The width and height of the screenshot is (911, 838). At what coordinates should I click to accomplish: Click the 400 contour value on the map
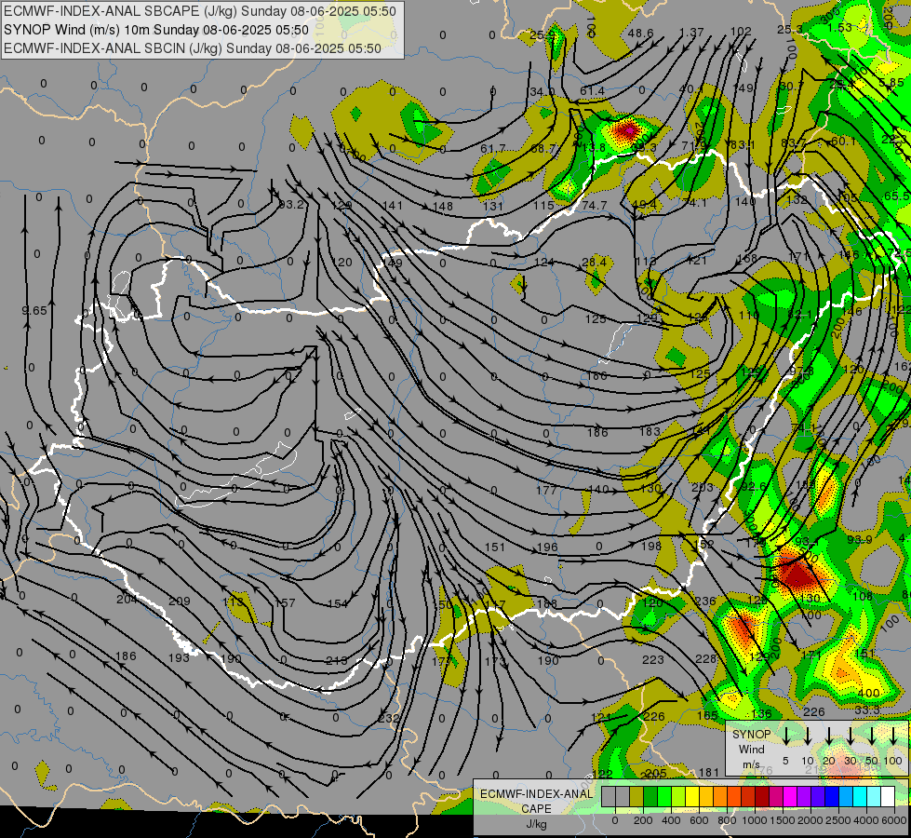click(x=868, y=693)
